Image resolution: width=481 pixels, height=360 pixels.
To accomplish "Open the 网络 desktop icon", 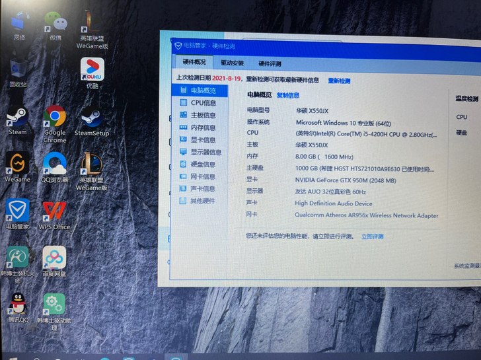I will pos(20,26).
